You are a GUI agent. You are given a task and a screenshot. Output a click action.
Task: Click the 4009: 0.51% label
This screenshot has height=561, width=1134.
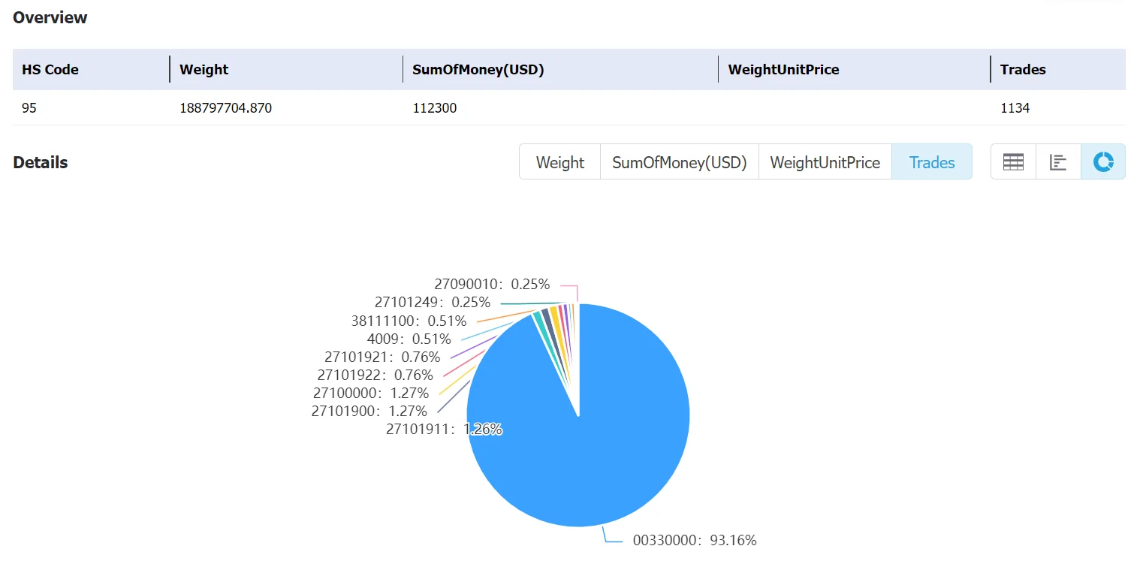409,339
